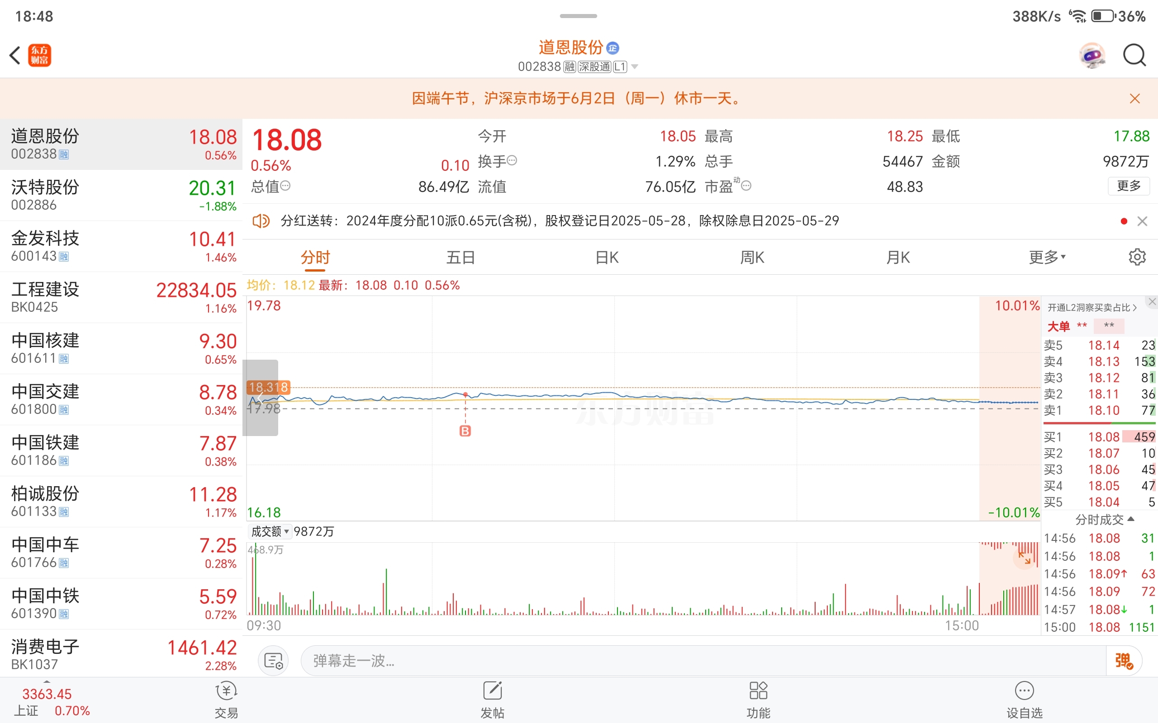Select 金发科技 in the watchlist
The image size is (1158, 723).
(x=121, y=246)
